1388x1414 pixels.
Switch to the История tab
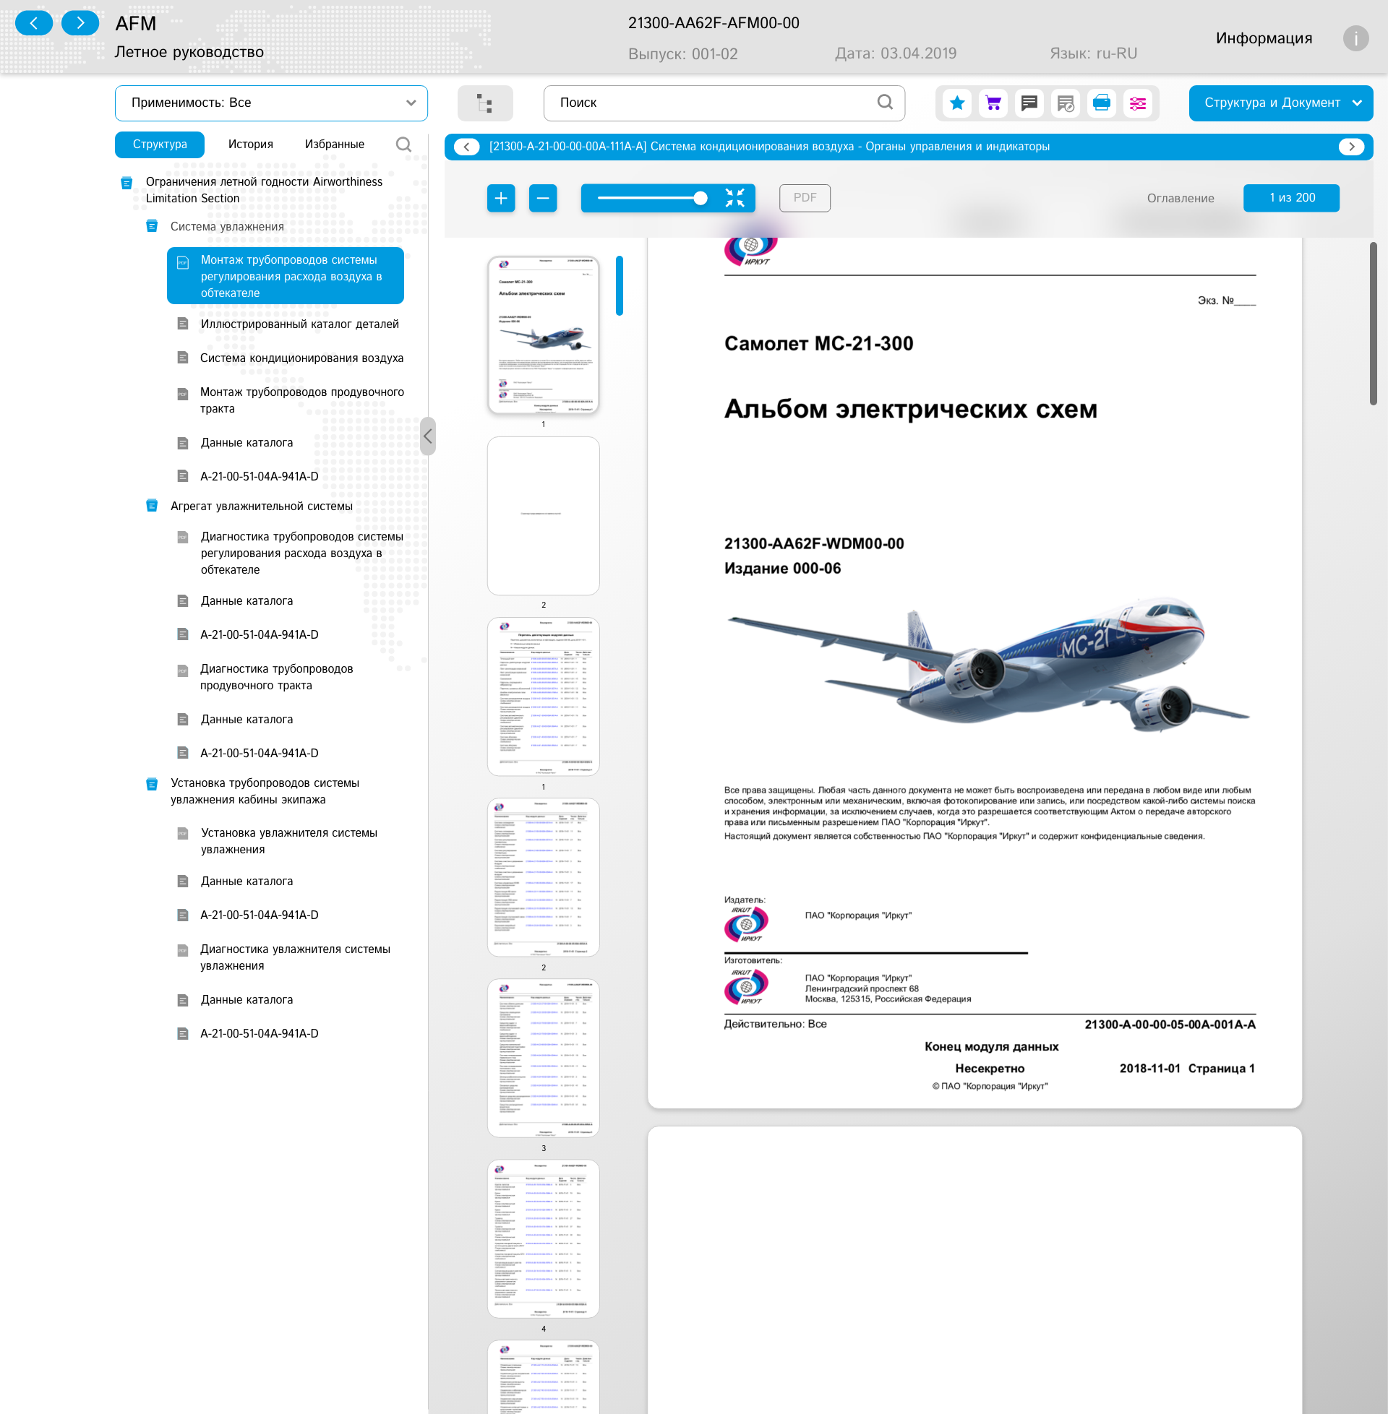(250, 145)
